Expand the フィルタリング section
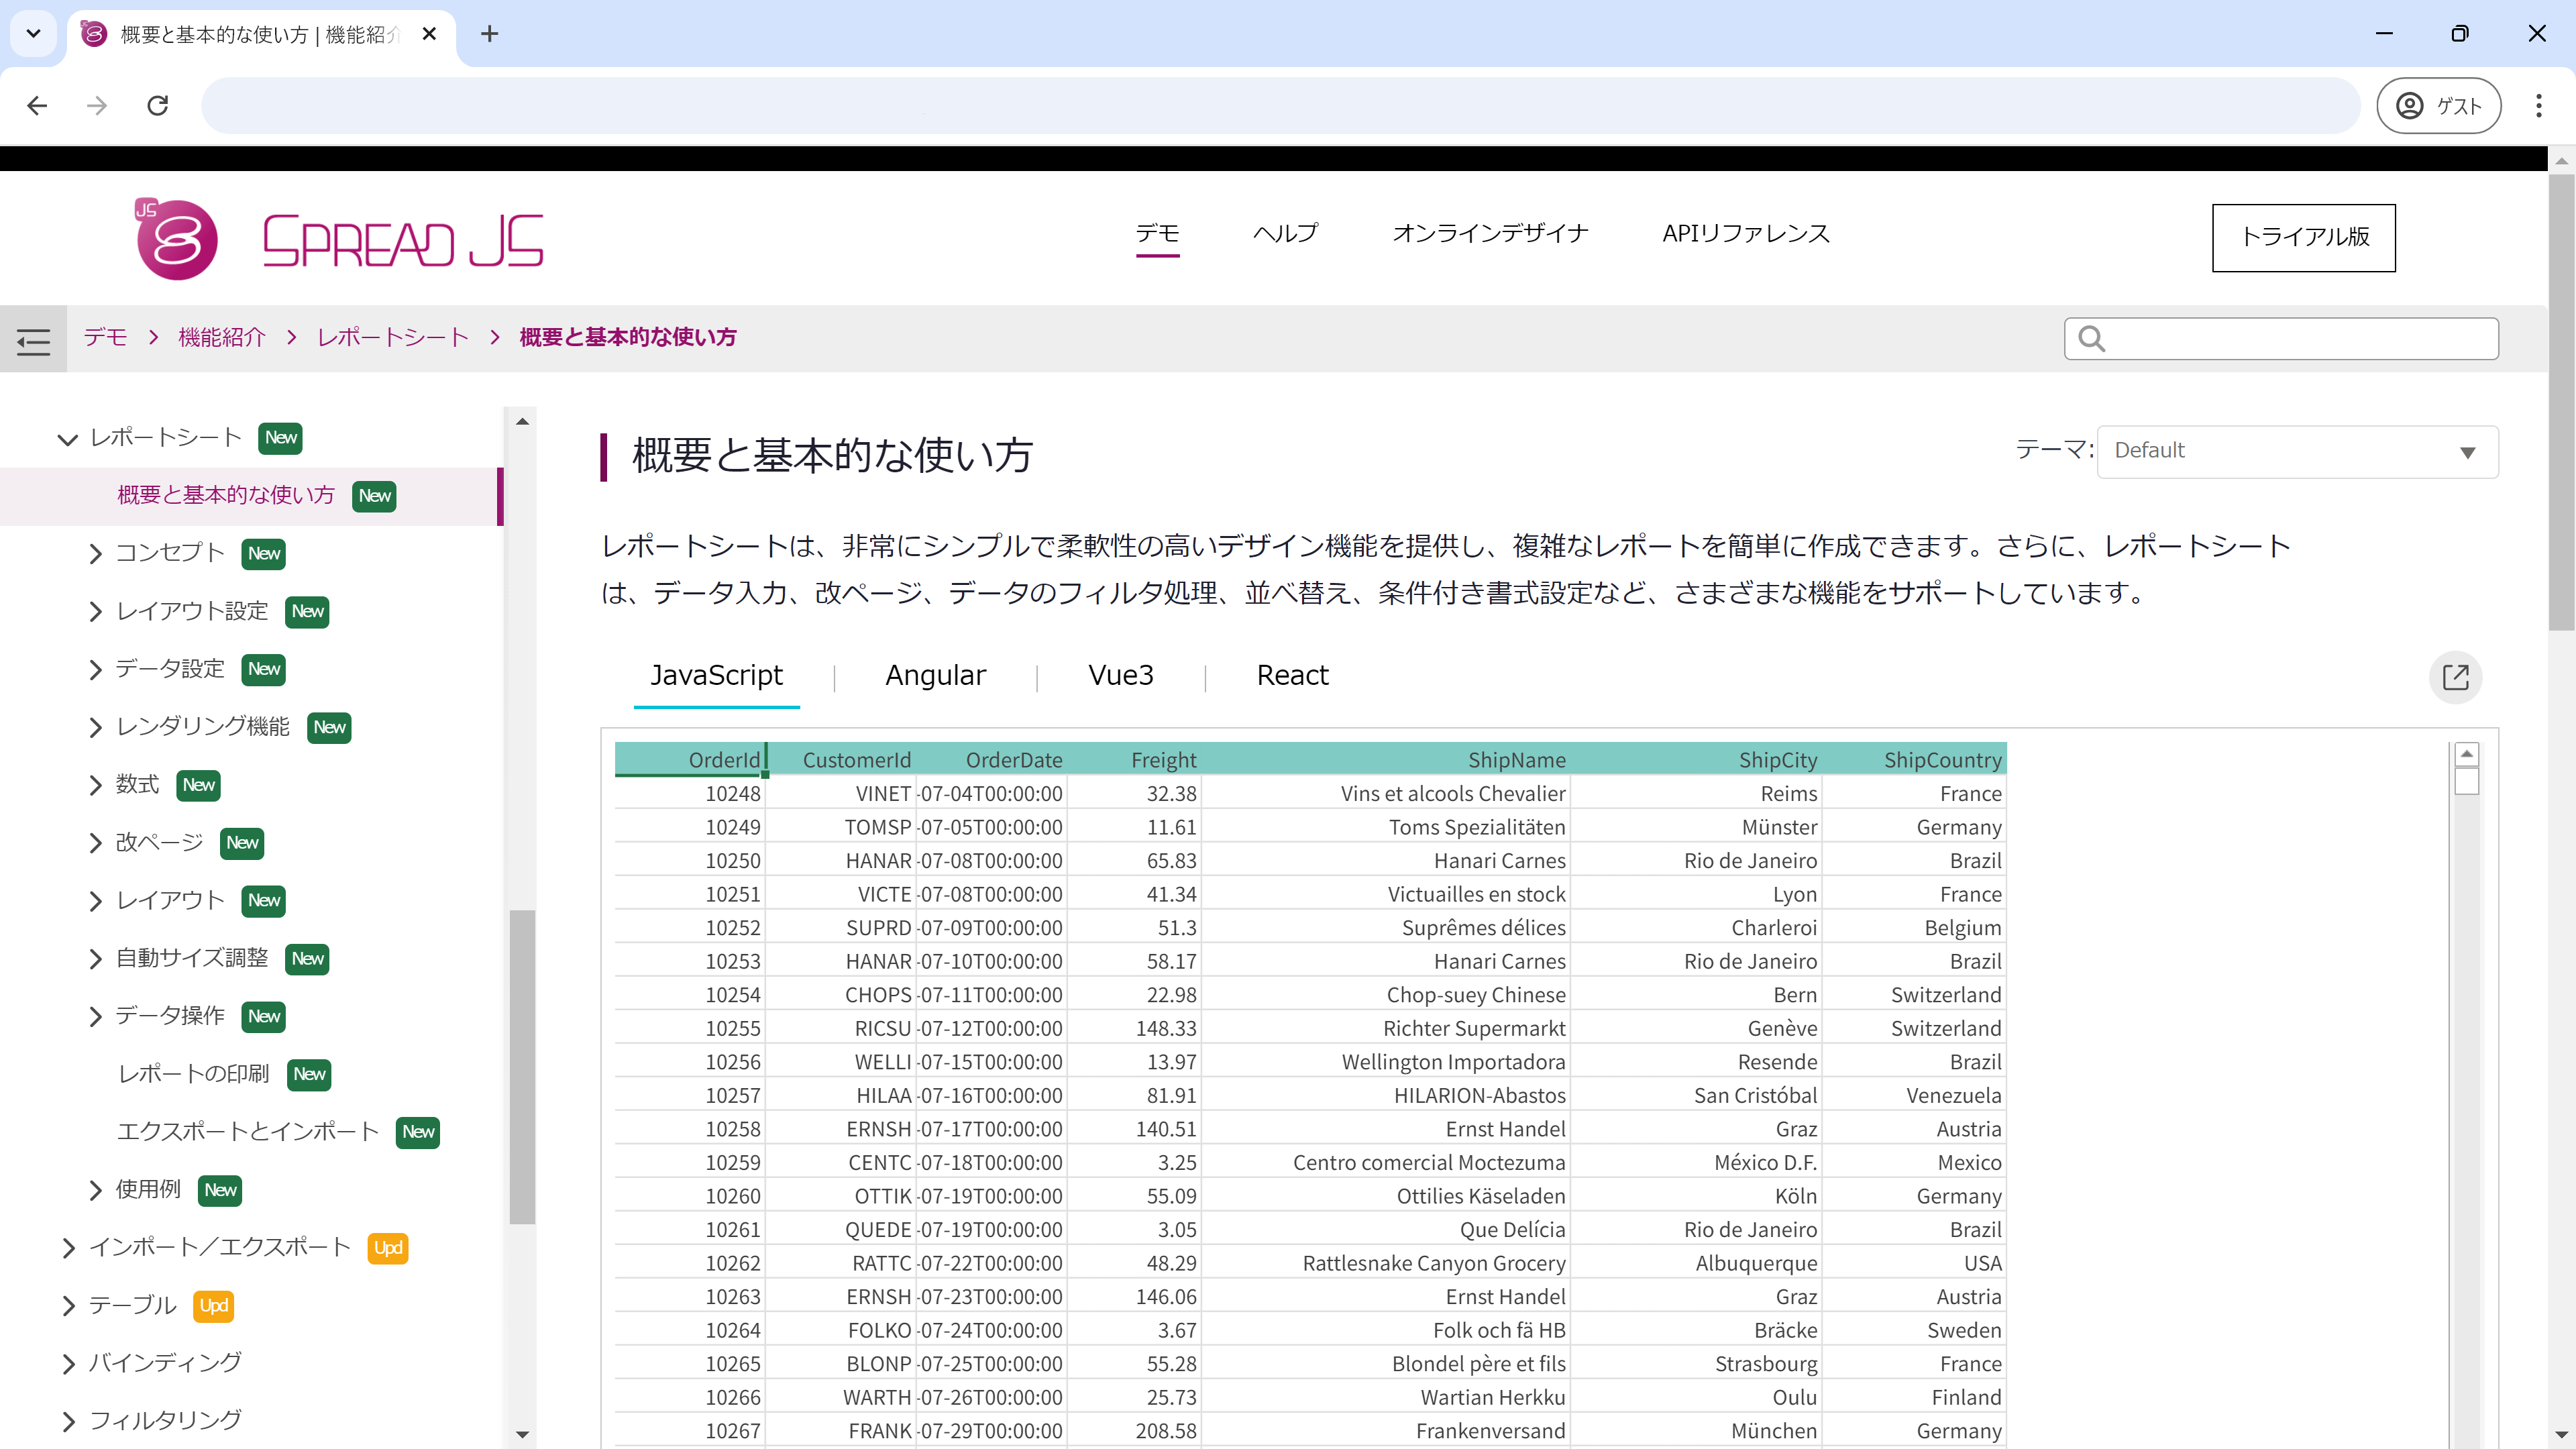 pyautogui.click(x=68, y=1421)
